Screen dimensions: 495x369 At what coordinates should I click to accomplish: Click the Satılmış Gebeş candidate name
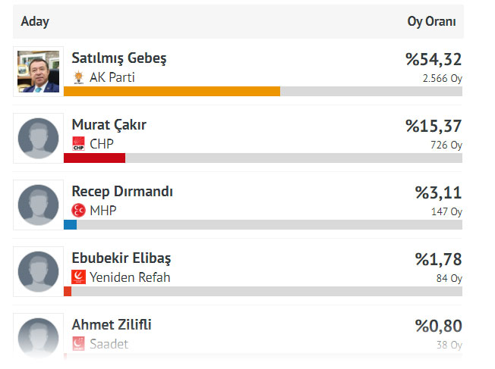click(118, 58)
